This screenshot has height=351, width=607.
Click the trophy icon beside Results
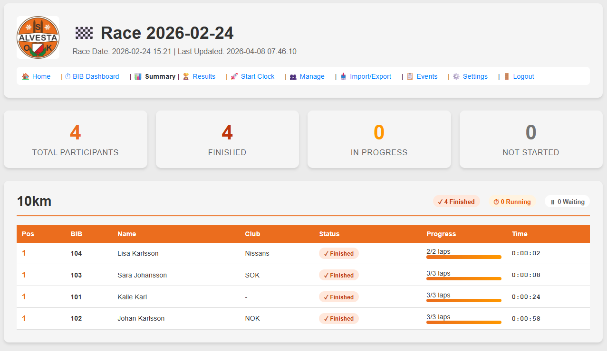[186, 76]
